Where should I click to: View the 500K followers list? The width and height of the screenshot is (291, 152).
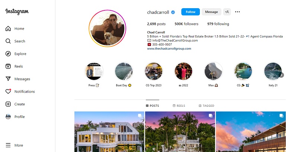point(186,24)
